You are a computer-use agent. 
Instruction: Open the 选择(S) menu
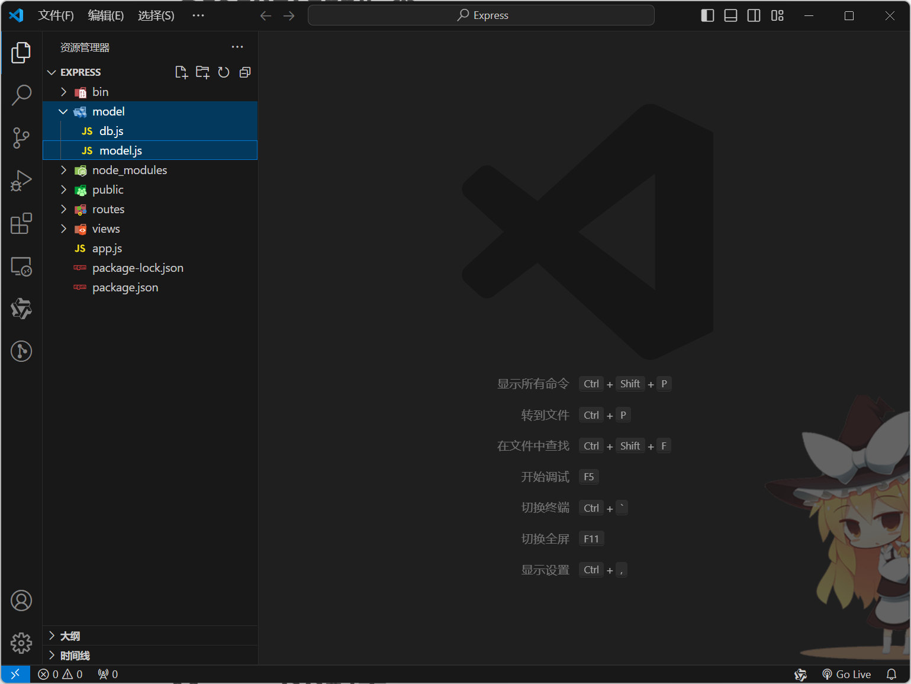point(156,15)
